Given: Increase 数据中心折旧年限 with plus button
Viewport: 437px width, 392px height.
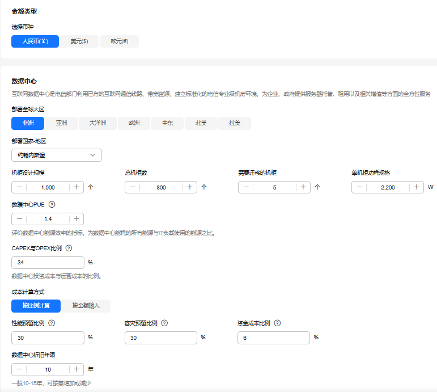Looking at the screenshot, I should [77, 369].
